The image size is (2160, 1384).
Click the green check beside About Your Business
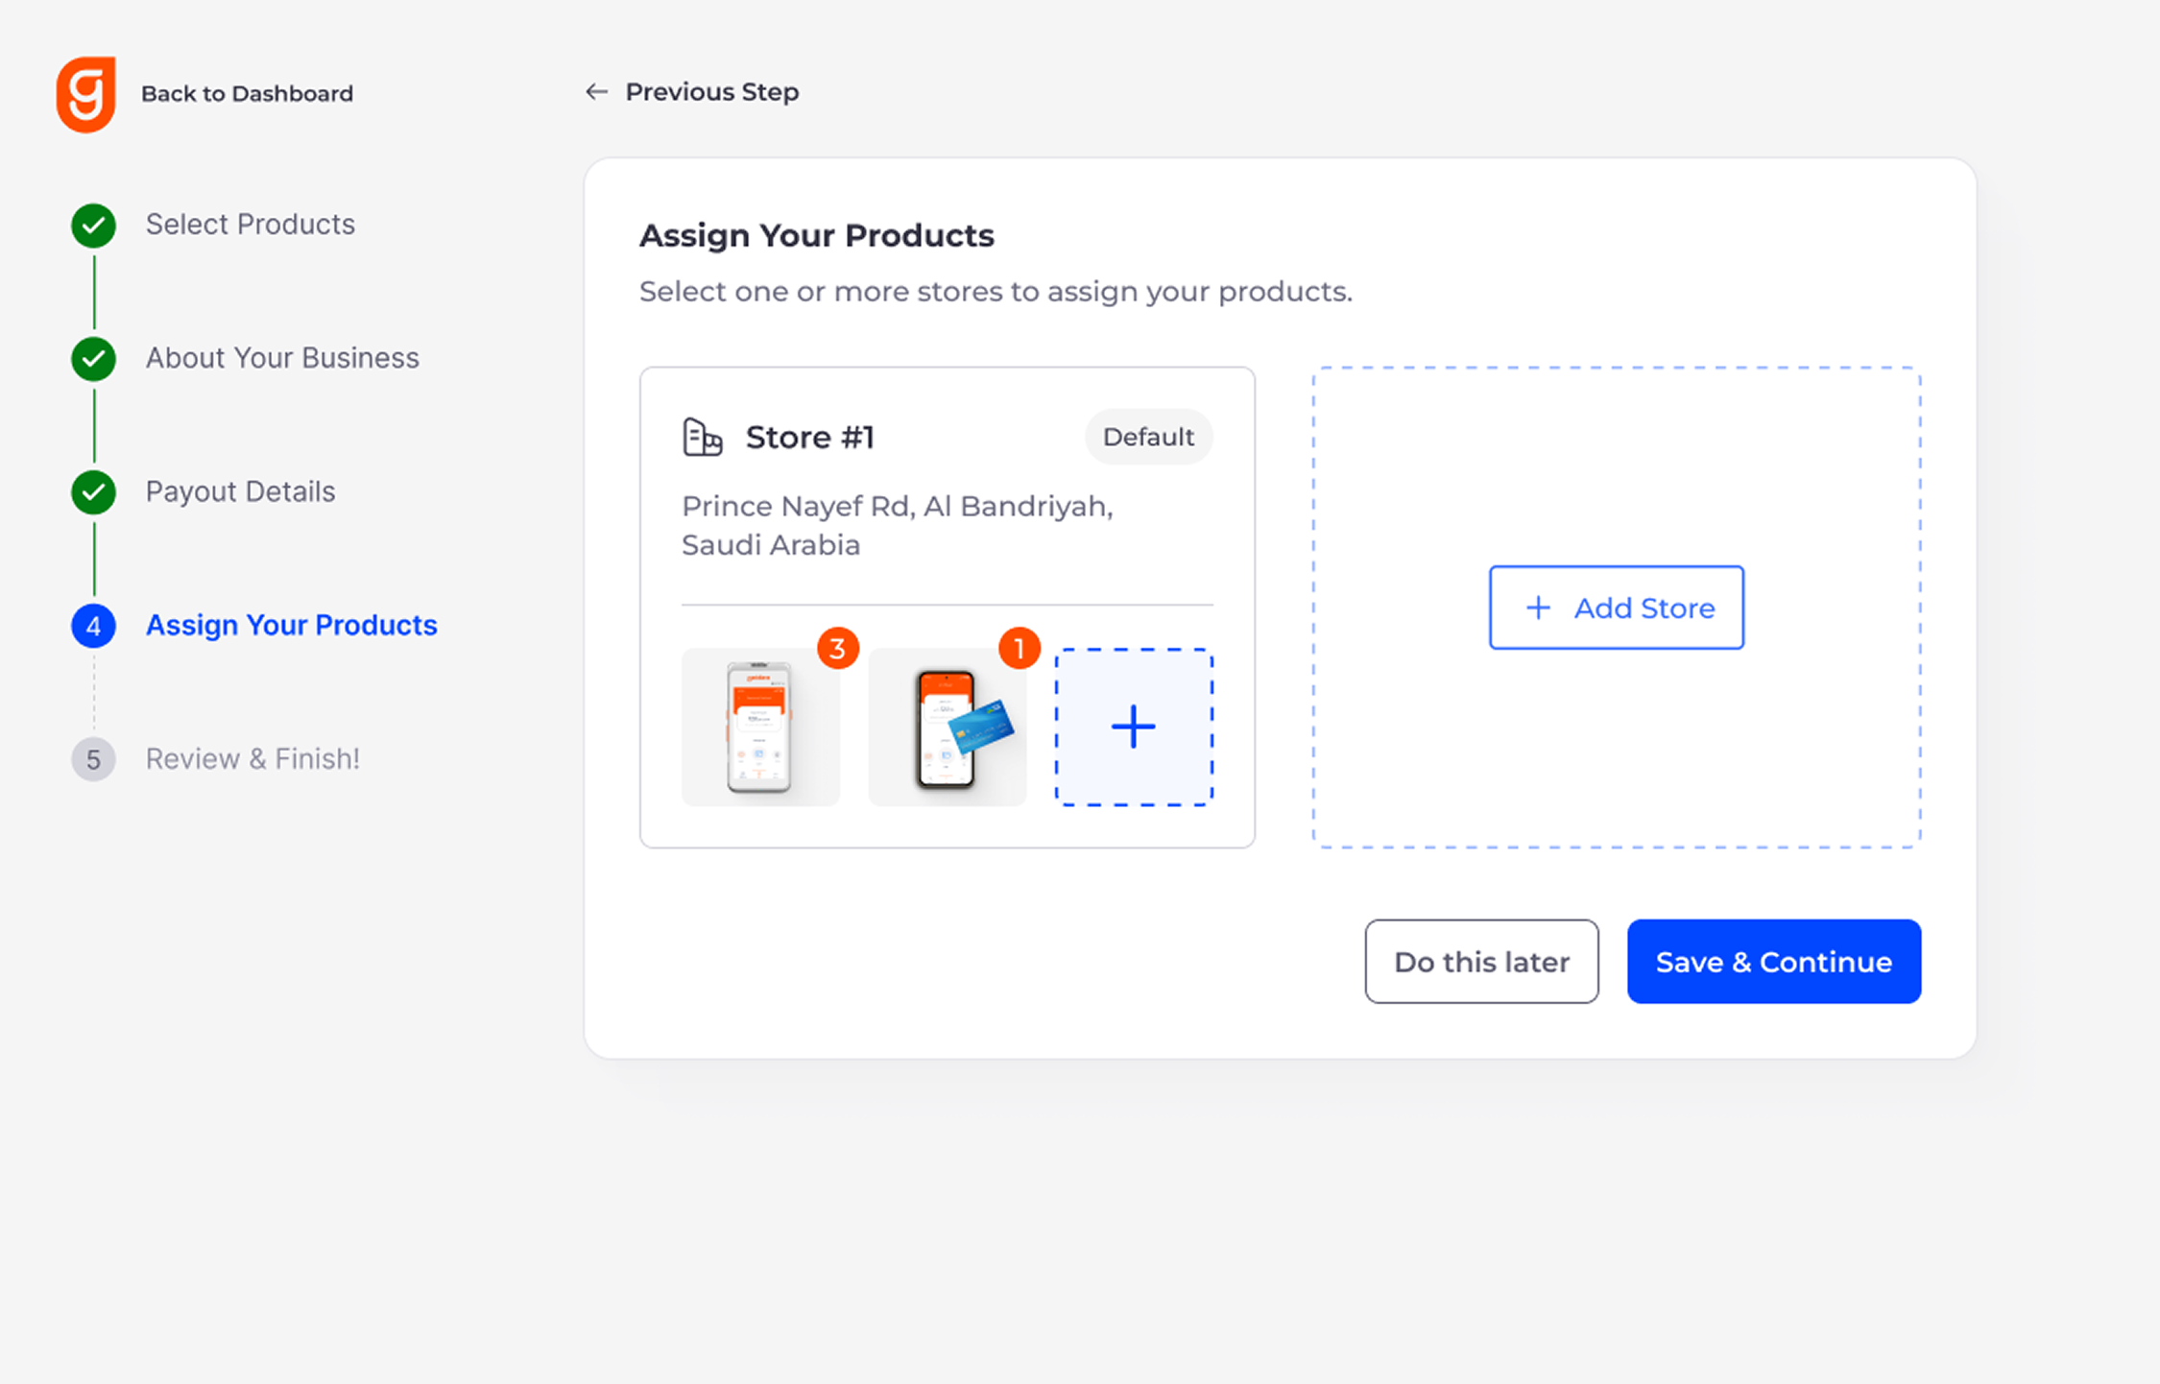(94, 359)
